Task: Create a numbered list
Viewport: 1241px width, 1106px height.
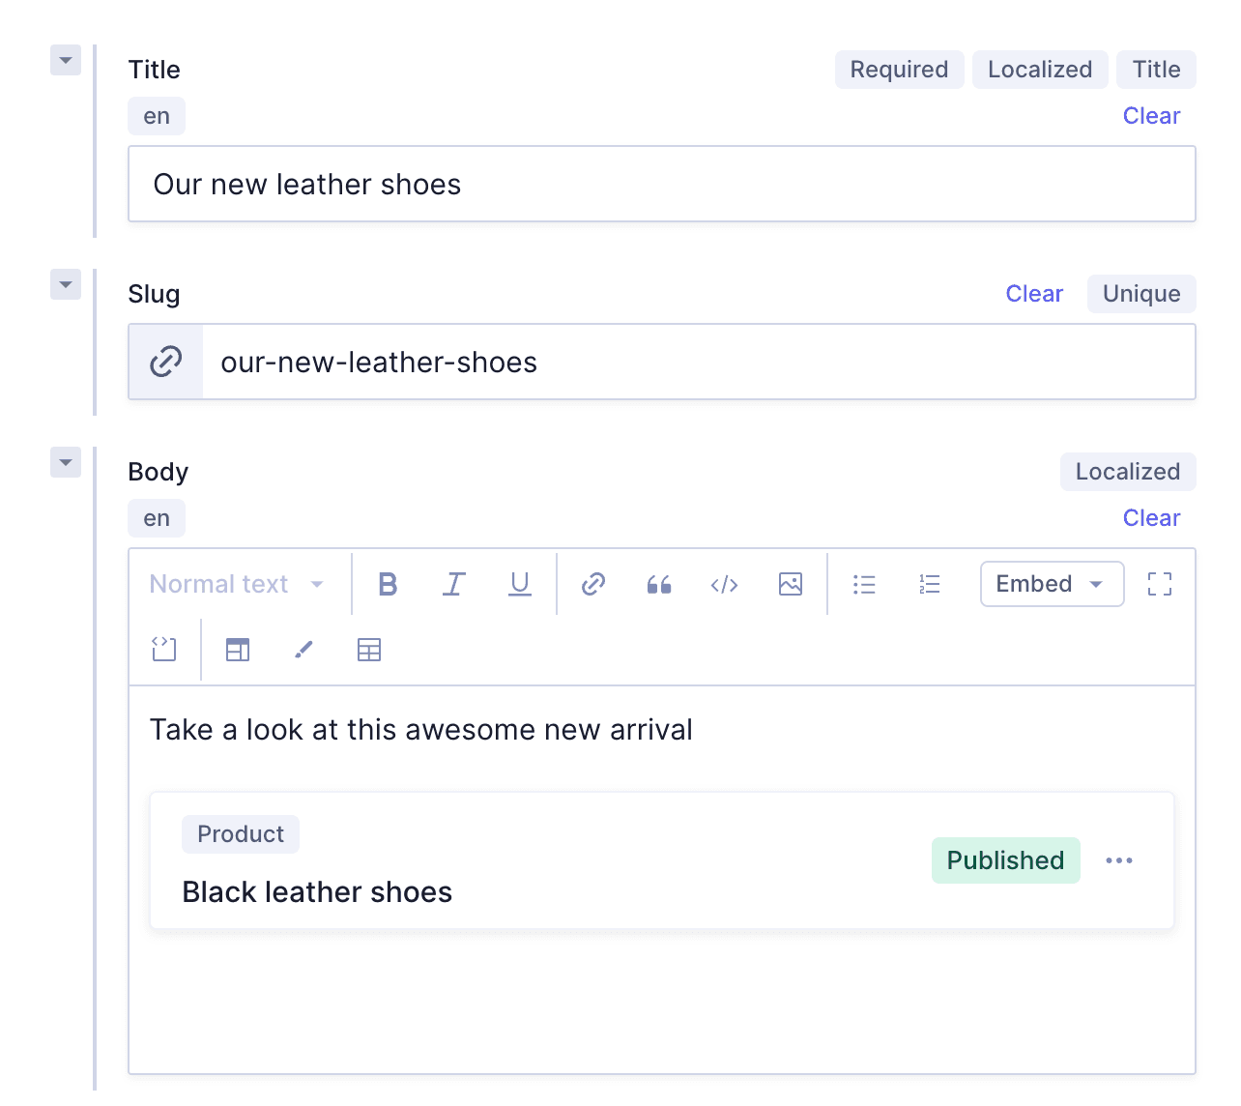Action: tap(929, 584)
